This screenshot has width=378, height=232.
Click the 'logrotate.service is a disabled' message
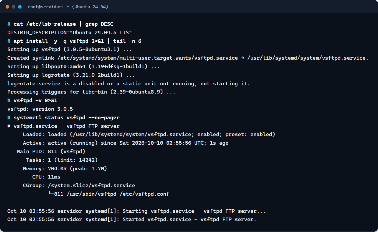tap(129, 84)
